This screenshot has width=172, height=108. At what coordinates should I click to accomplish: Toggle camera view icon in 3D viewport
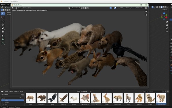(167, 28)
